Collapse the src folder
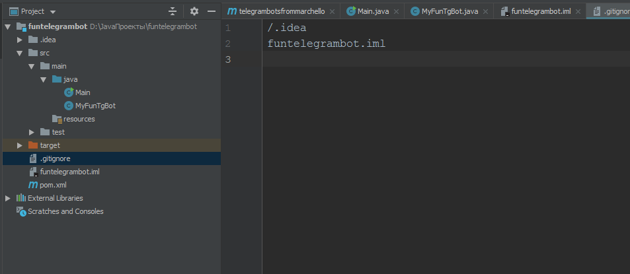Image resolution: width=630 pixels, height=274 pixels. (19, 53)
